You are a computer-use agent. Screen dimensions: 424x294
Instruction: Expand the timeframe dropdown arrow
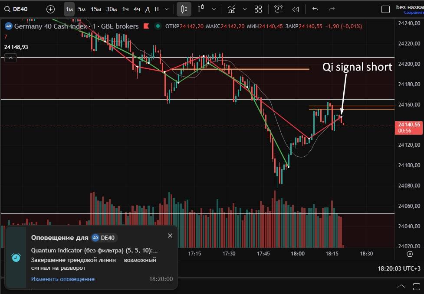point(168,9)
